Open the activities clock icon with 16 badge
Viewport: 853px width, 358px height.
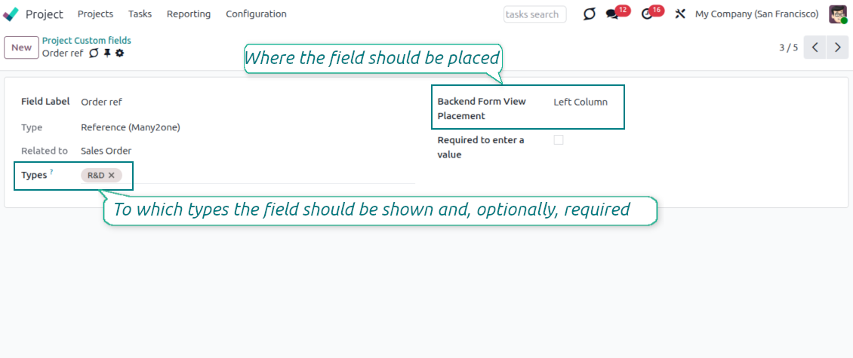647,14
